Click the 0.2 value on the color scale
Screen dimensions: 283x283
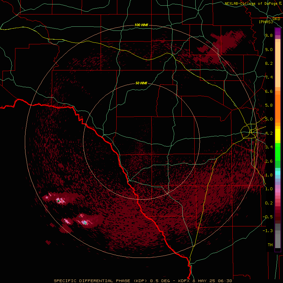click(x=269, y=203)
